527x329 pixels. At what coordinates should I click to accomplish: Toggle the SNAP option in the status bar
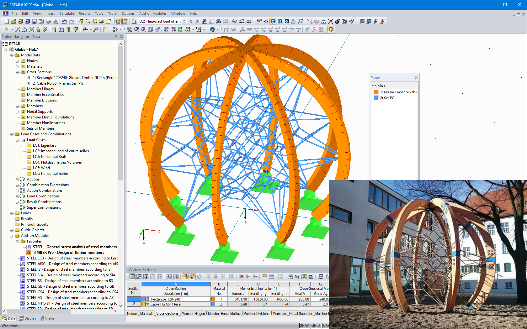[x=304, y=326]
